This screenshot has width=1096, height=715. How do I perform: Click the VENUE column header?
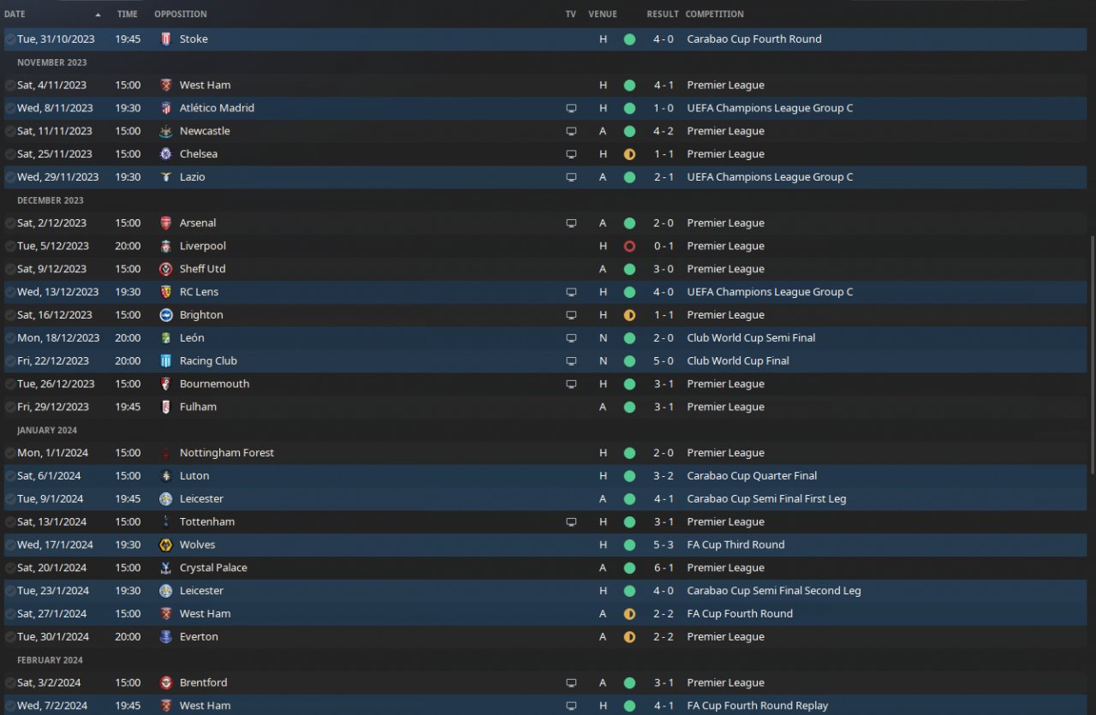click(x=603, y=15)
